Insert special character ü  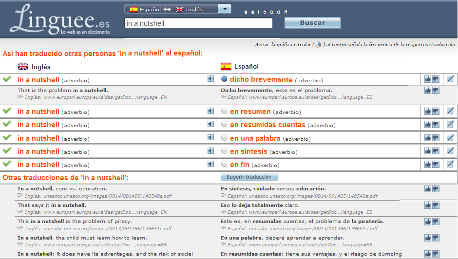(278, 12)
